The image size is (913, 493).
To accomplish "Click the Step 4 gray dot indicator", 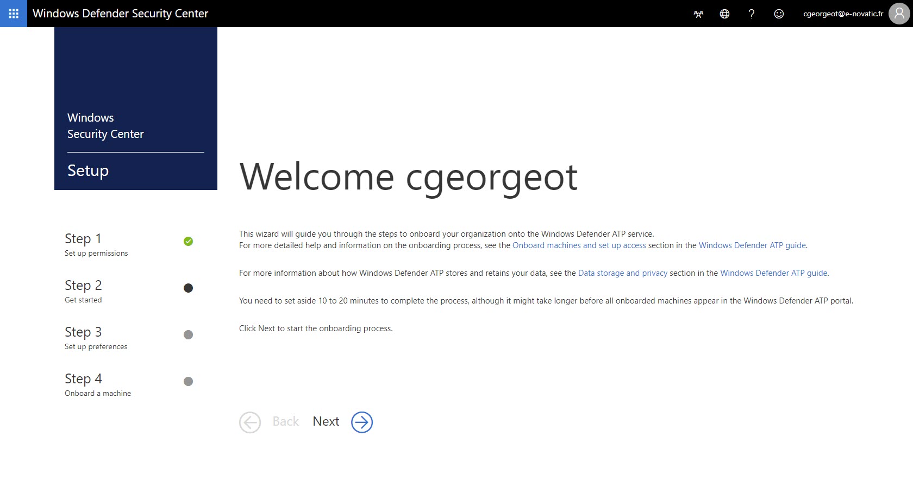I will click(x=188, y=381).
